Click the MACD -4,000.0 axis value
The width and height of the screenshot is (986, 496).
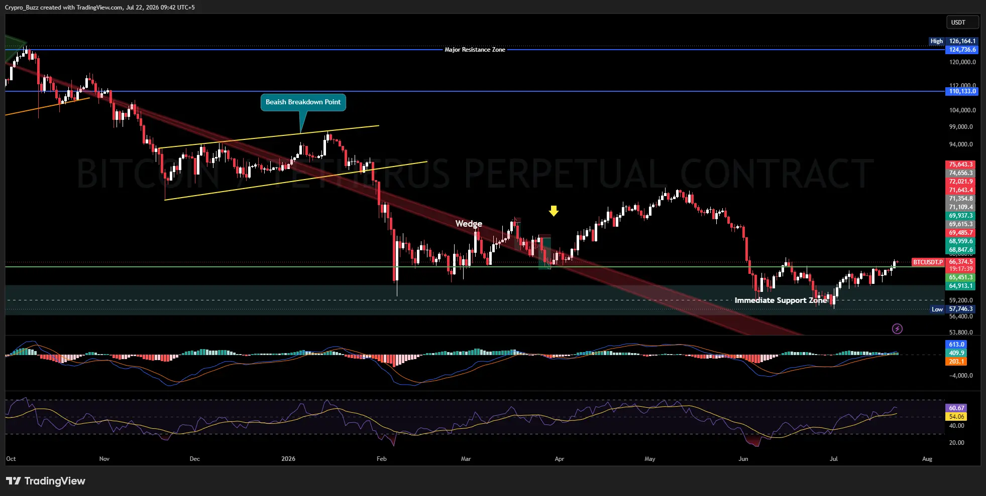tap(961, 376)
